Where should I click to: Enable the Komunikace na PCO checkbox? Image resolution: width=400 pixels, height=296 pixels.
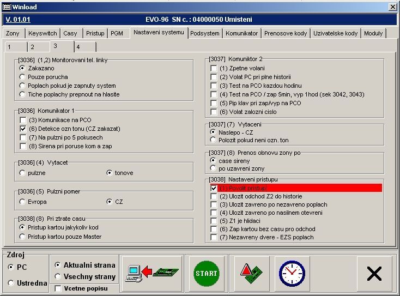point(23,120)
